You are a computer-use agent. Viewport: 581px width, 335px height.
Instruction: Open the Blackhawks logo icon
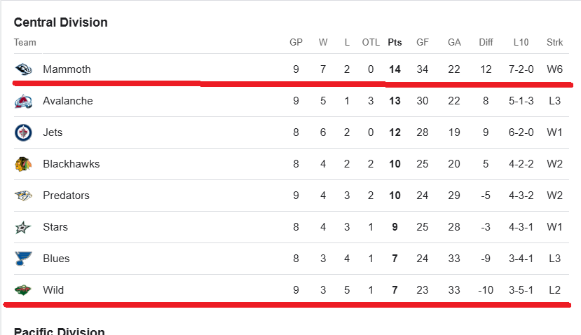point(23,164)
